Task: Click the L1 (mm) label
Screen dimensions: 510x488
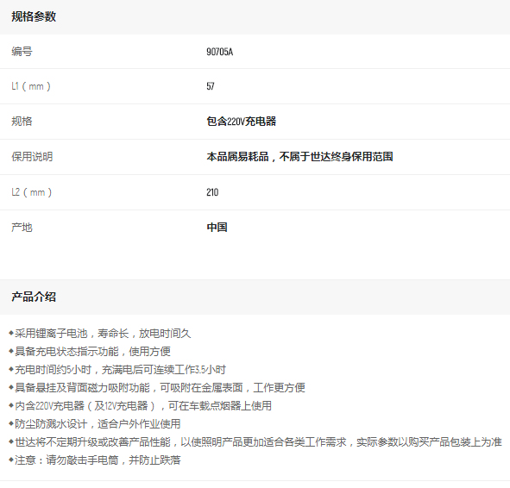Action: point(31,86)
